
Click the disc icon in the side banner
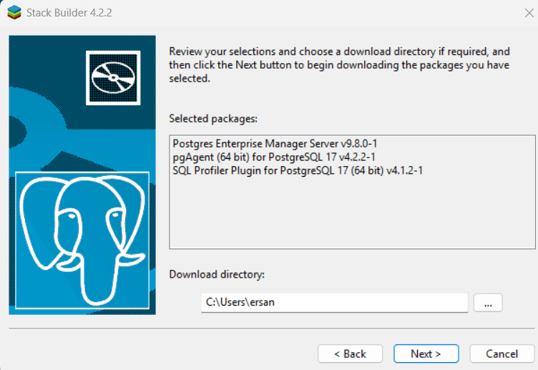coord(113,78)
